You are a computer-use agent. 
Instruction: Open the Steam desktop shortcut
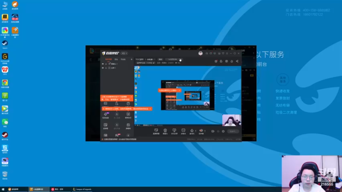coord(5,44)
